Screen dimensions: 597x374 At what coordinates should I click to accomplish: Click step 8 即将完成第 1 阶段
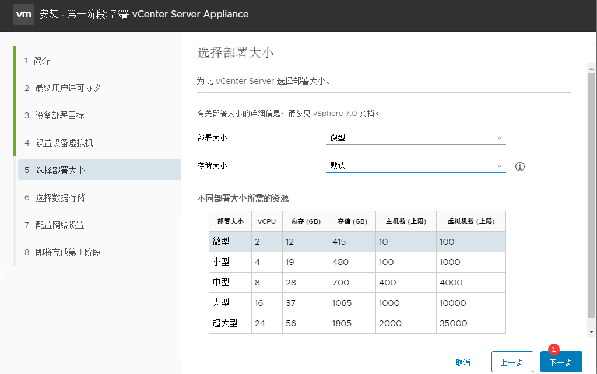tap(68, 252)
